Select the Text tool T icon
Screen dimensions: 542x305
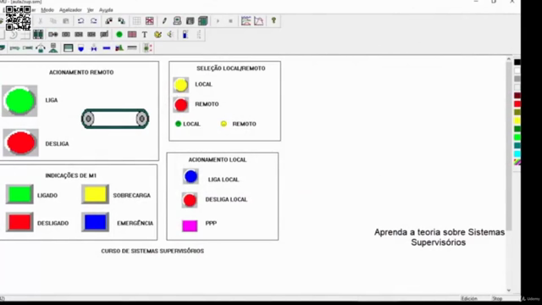[145, 35]
